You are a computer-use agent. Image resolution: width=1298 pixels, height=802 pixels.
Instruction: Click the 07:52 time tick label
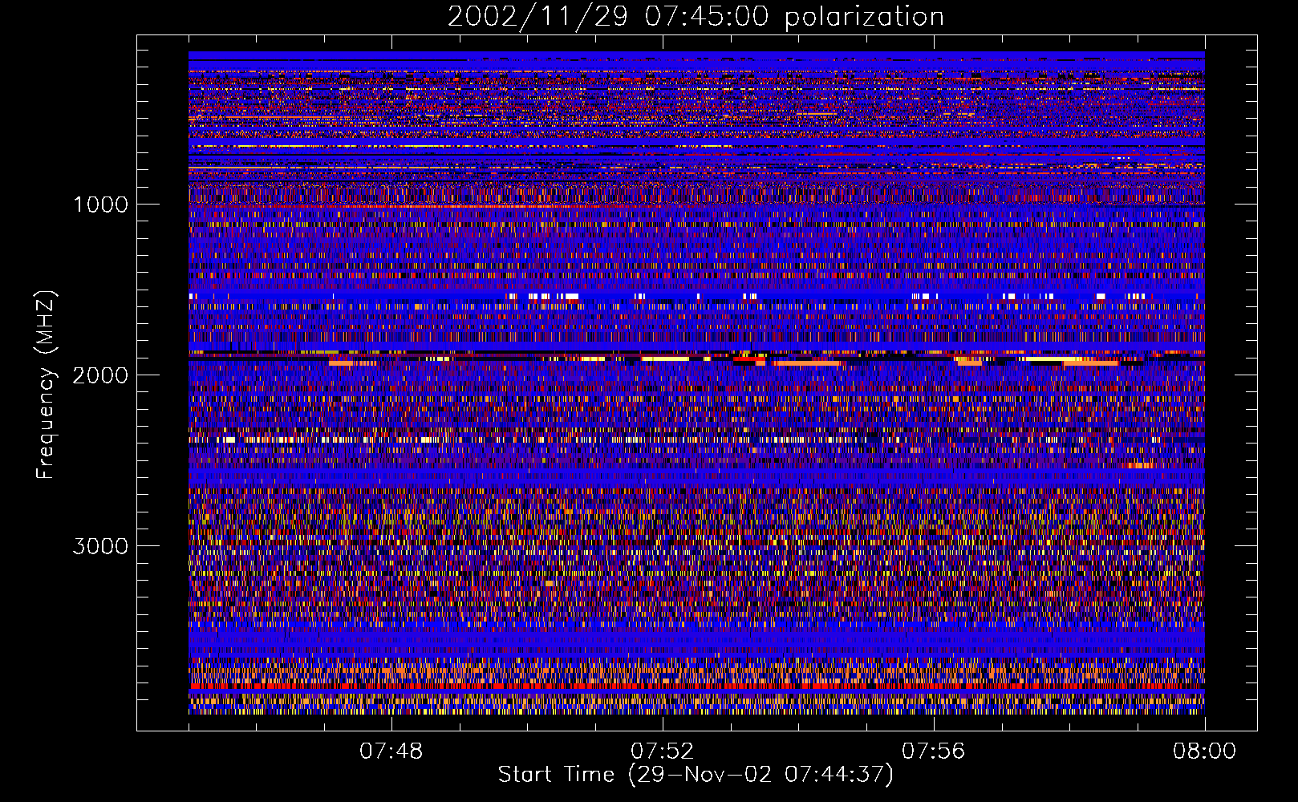tap(662, 751)
